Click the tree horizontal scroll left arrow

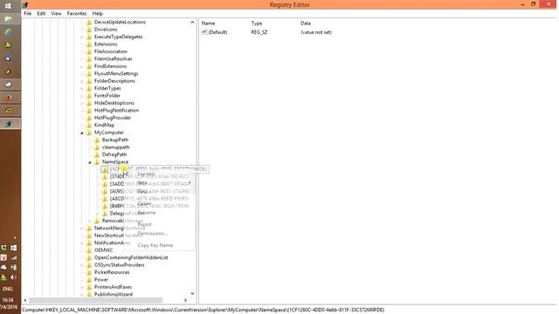click(x=25, y=300)
